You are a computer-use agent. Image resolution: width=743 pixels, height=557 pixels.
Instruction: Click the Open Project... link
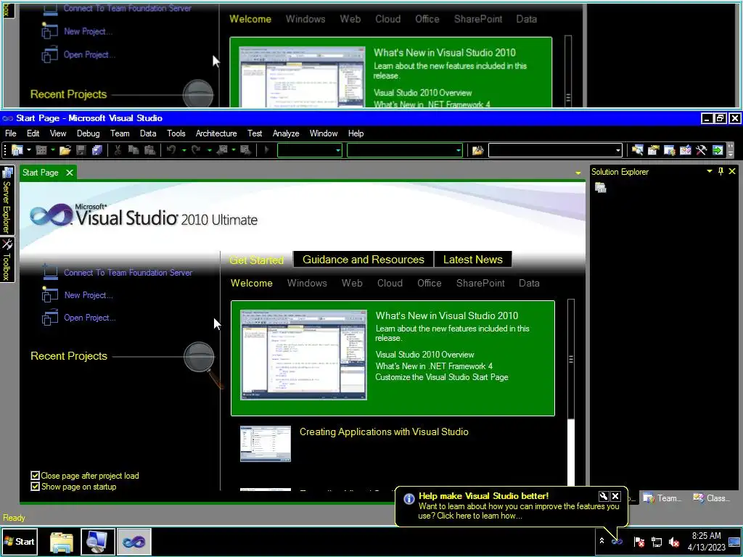click(89, 318)
